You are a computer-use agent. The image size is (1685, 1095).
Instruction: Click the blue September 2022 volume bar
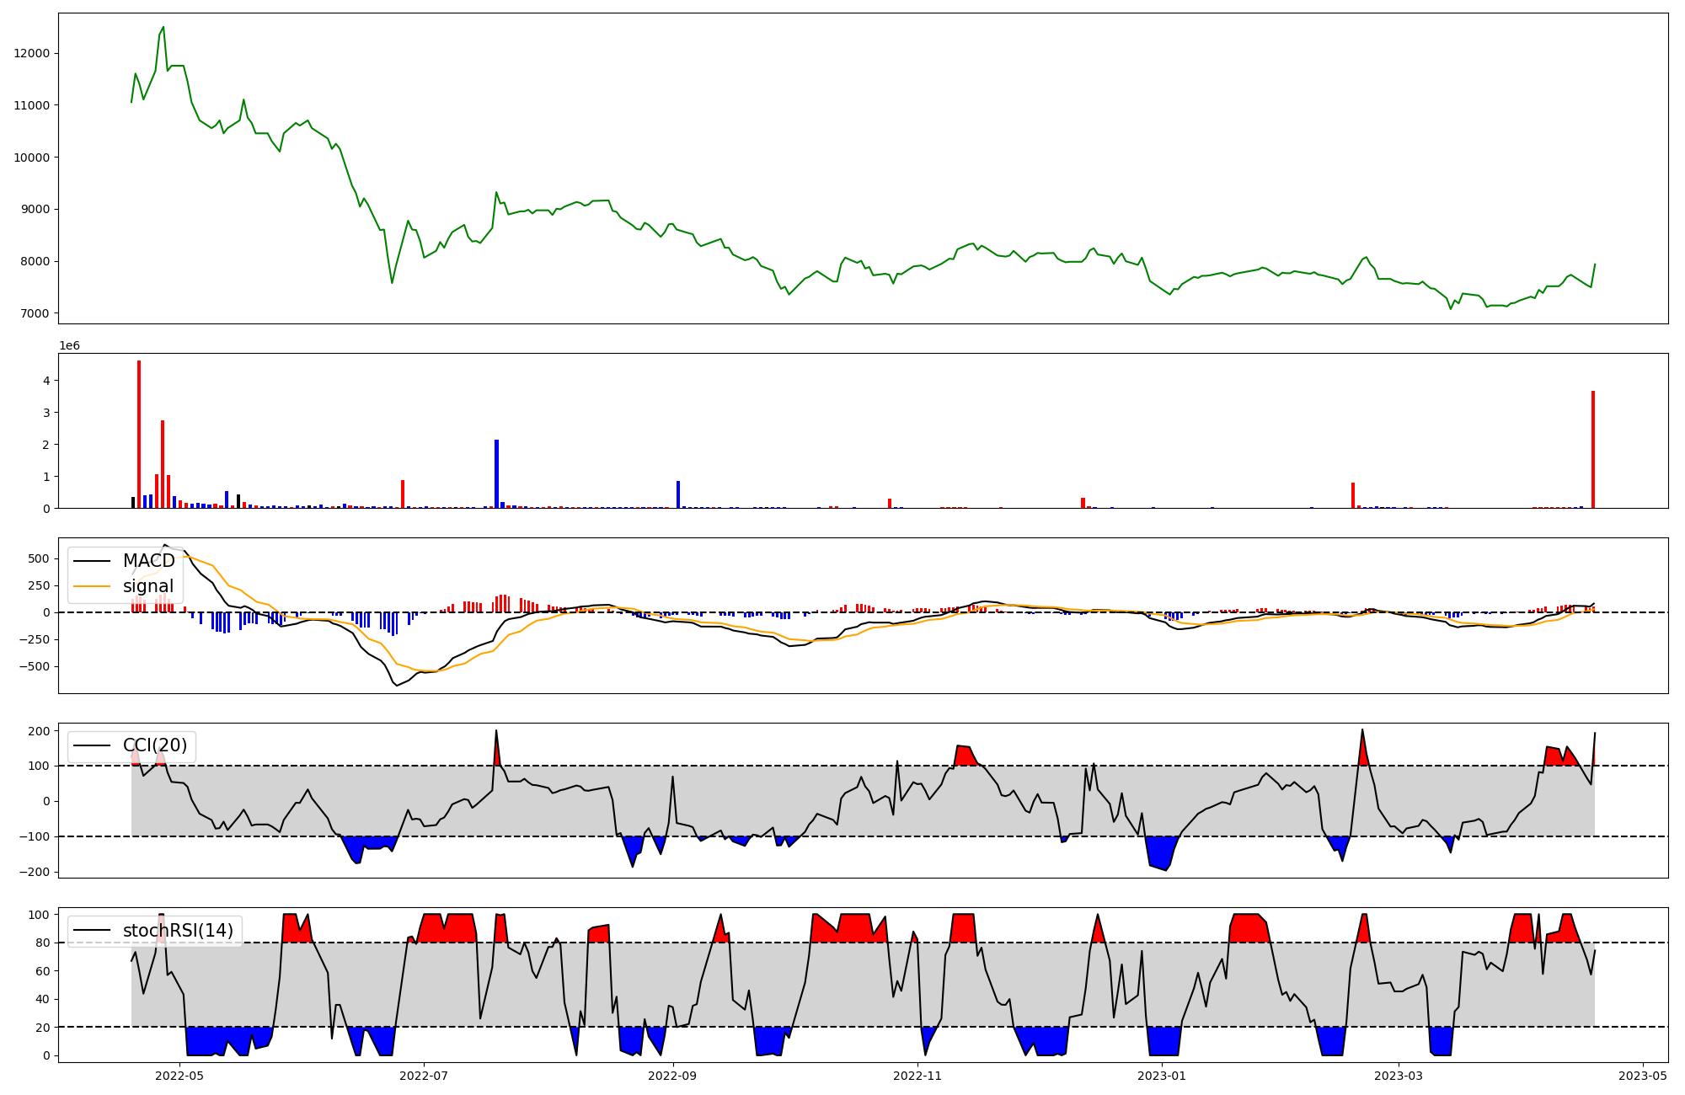(x=678, y=494)
